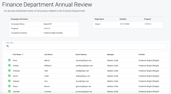Click Stage 1 progress 12 Of 12

pos(148,24)
